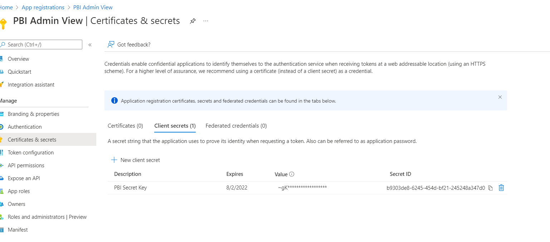Click the API permissions icon

click(x=2, y=166)
